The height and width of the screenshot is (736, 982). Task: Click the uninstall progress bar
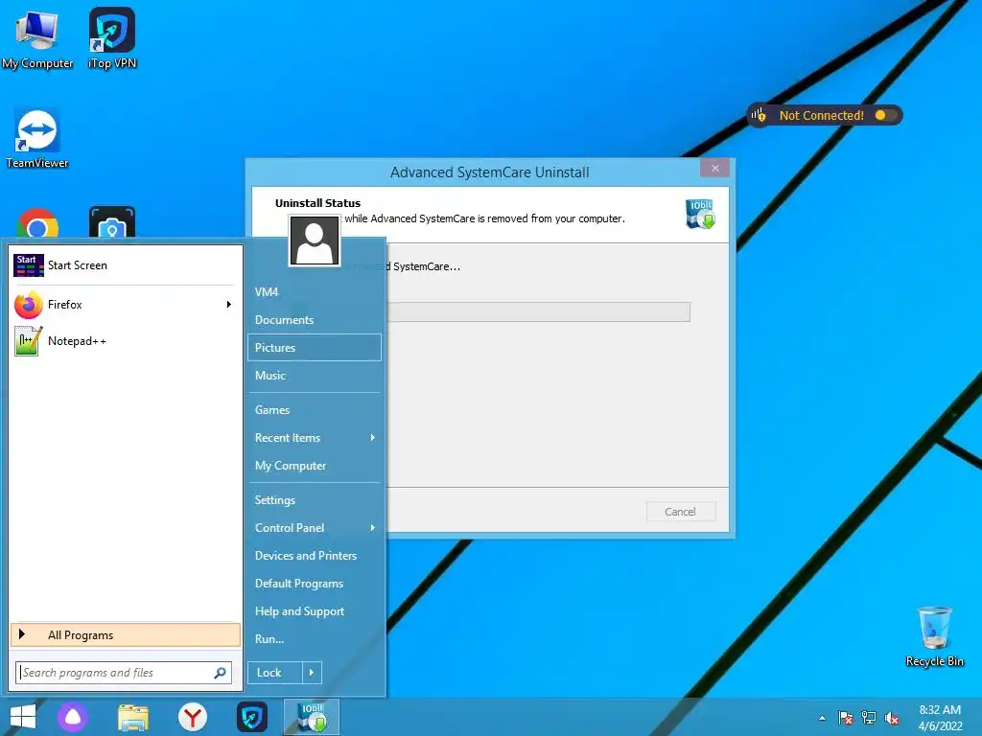pos(539,311)
